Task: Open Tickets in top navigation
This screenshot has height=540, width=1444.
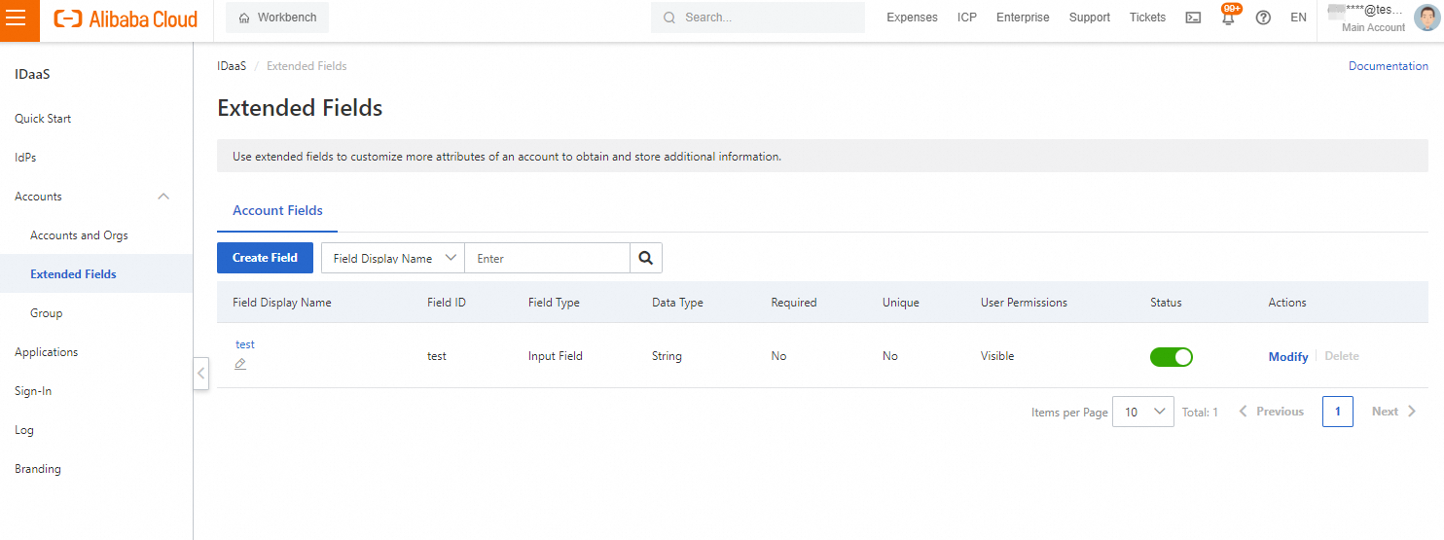Action: coord(1147,18)
